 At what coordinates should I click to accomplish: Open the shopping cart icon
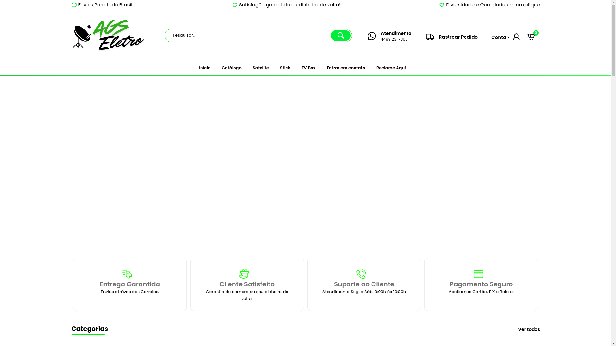point(531,37)
